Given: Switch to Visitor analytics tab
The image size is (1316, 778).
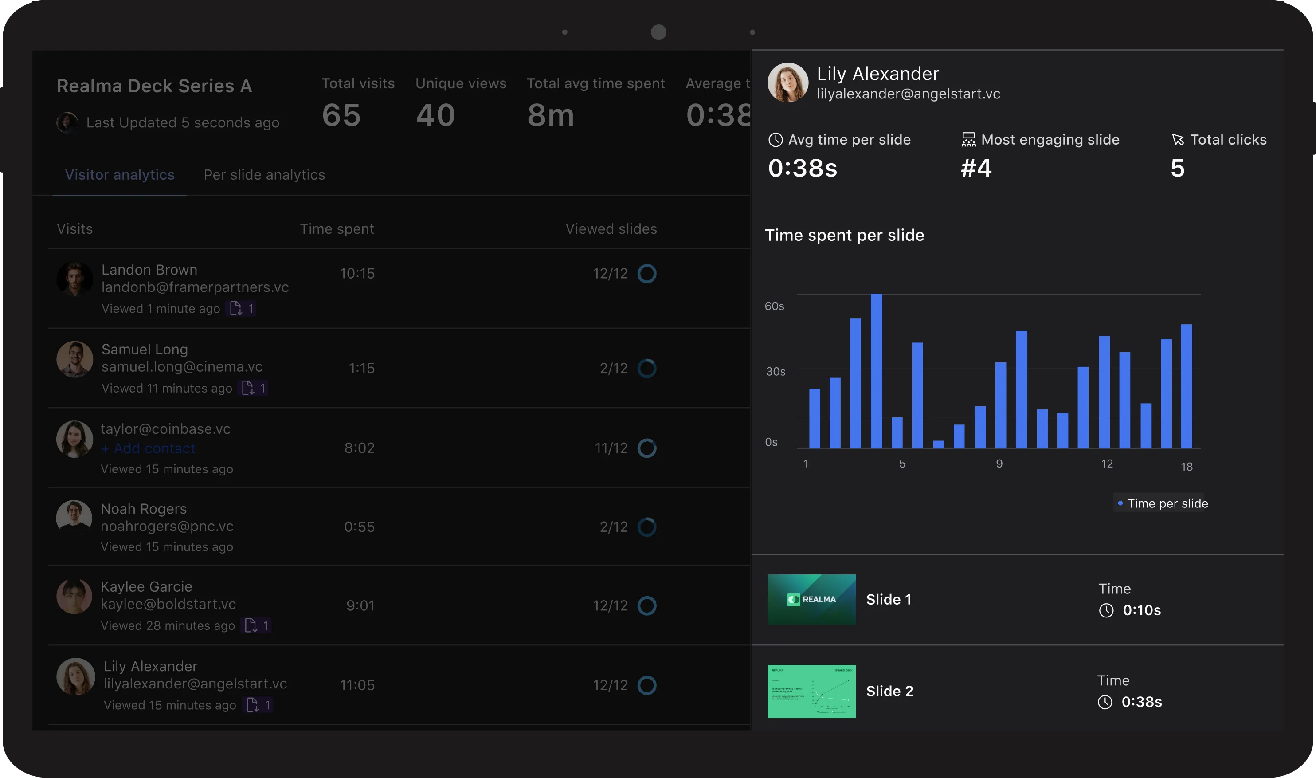Looking at the screenshot, I should (119, 175).
